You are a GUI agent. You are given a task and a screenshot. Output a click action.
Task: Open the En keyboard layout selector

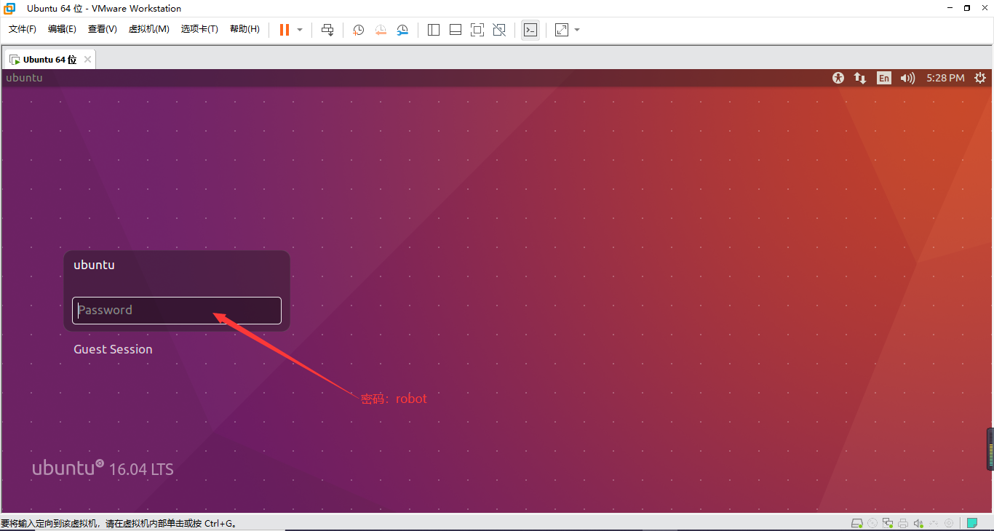click(883, 78)
